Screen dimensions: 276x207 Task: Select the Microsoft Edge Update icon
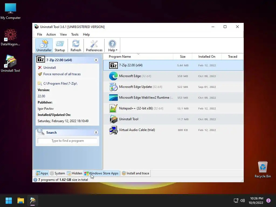click(x=113, y=87)
